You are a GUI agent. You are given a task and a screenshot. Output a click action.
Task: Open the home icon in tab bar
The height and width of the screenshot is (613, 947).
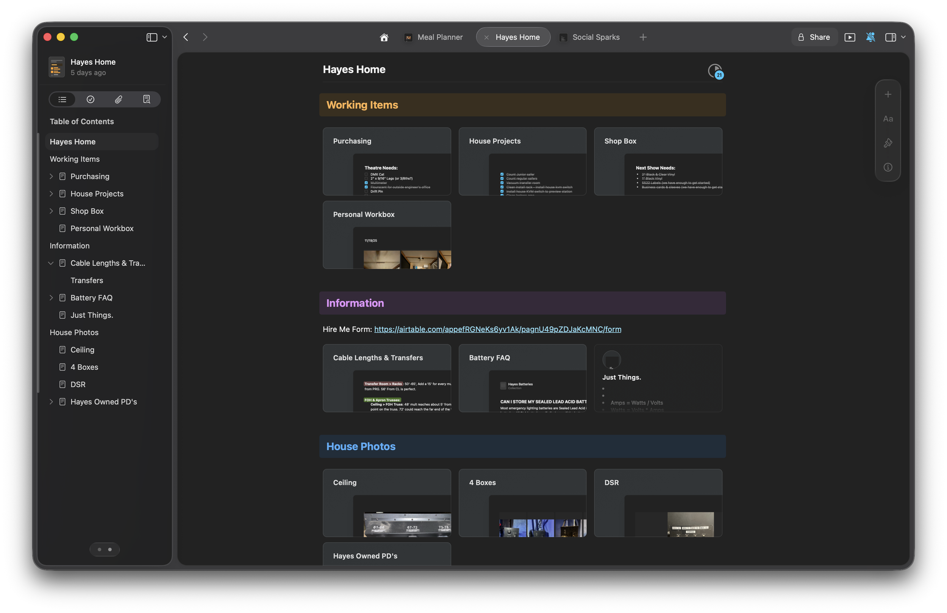coord(384,37)
